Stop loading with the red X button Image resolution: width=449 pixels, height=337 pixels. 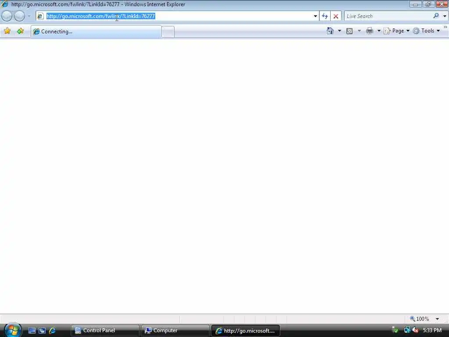(336, 16)
